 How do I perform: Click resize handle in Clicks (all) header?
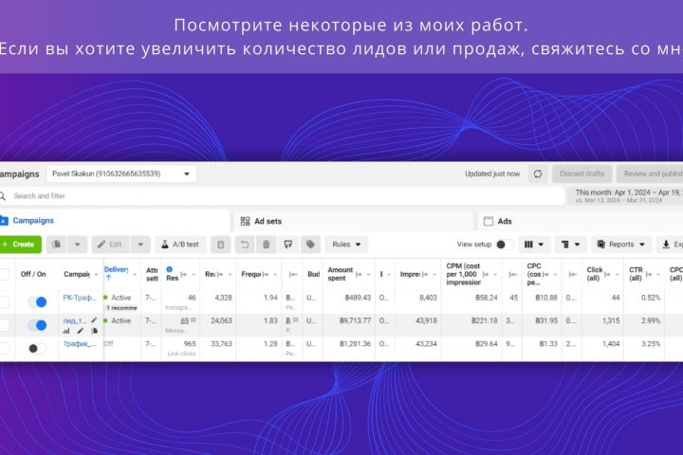pyautogui.click(x=607, y=274)
